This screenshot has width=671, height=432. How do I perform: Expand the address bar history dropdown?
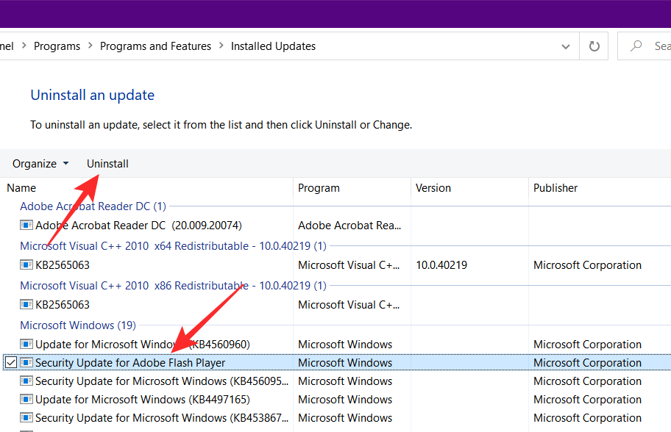point(566,46)
